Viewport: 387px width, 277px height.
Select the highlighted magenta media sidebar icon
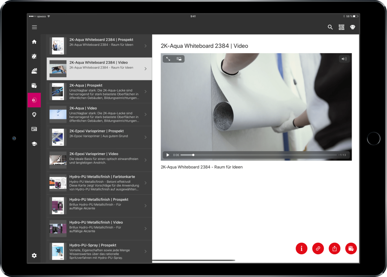click(x=34, y=100)
